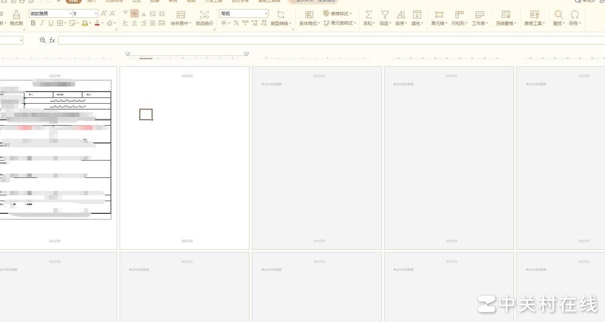
Task: Toggle bold formatting
Action: [x=33, y=23]
